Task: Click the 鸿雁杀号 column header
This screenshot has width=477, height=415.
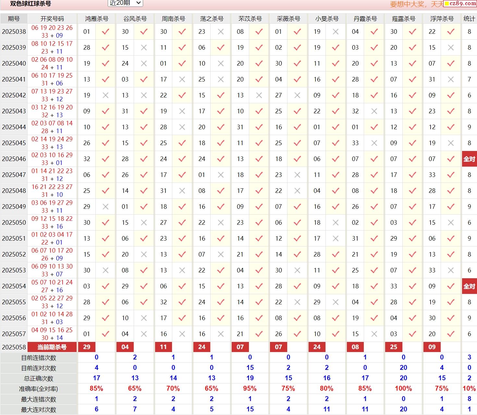Action: coord(96,19)
